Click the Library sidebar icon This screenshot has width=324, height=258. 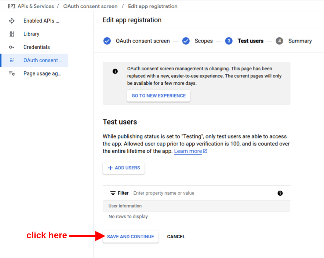[x=12, y=34]
